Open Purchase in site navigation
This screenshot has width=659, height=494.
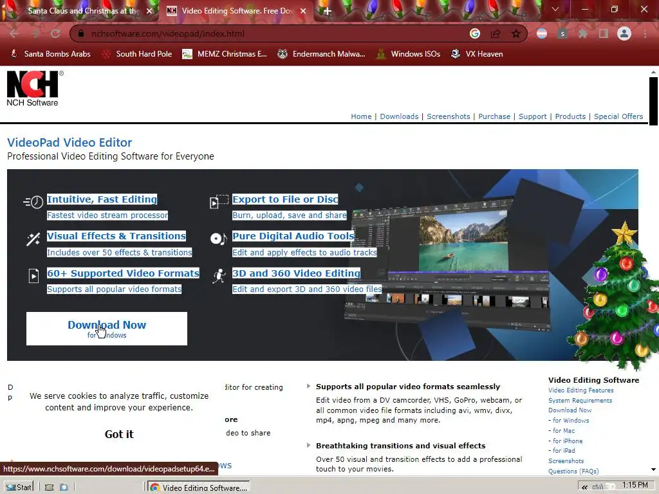point(494,116)
